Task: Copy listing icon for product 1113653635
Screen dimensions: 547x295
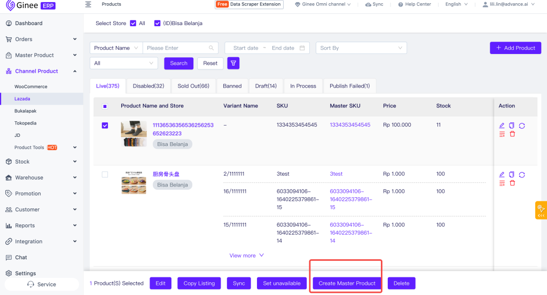Action: [x=511, y=126]
